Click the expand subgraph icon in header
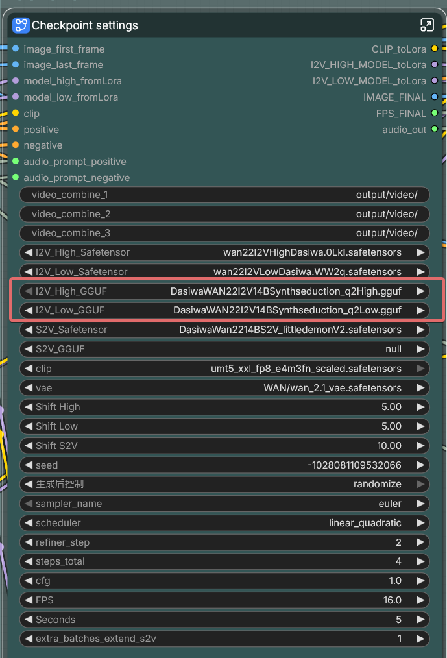This screenshot has height=658, width=447. coord(426,25)
